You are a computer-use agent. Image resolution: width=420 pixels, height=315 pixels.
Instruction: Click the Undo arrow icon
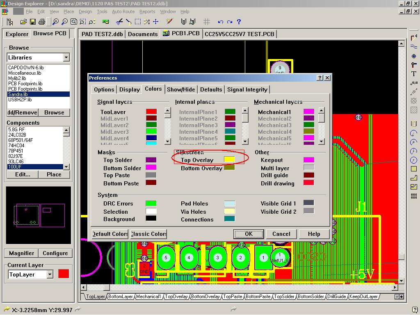coord(221,22)
